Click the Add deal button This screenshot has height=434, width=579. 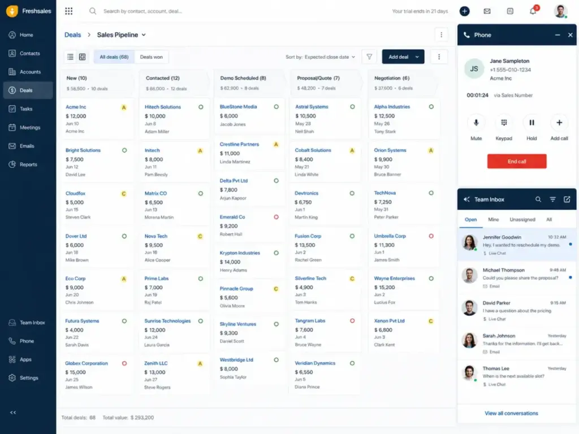[398, 57]
